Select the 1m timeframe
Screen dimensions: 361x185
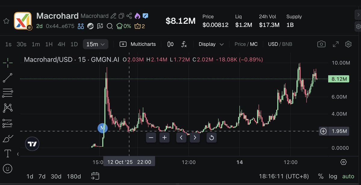(x=36, y=44)
